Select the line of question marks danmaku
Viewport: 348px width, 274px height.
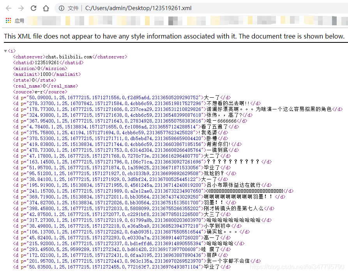142,162
